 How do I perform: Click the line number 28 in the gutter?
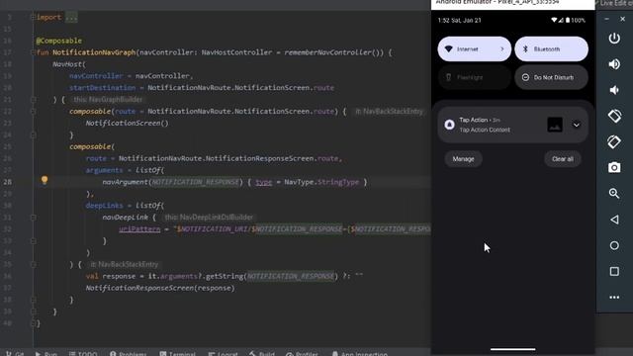(8, 182)
